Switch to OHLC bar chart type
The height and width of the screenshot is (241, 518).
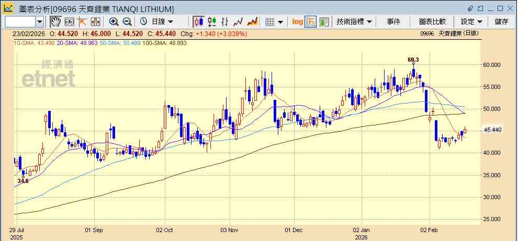point(224,22)
